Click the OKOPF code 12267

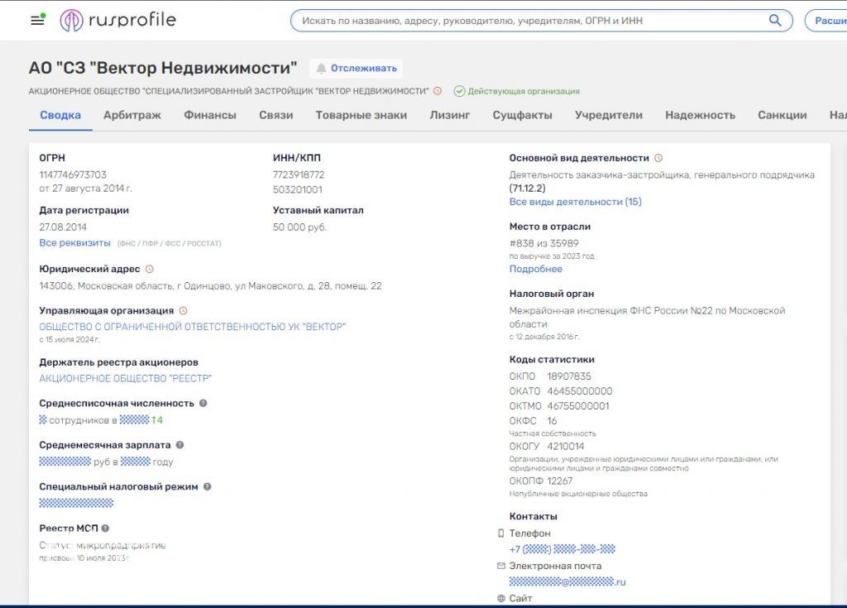tap(560, 481)
